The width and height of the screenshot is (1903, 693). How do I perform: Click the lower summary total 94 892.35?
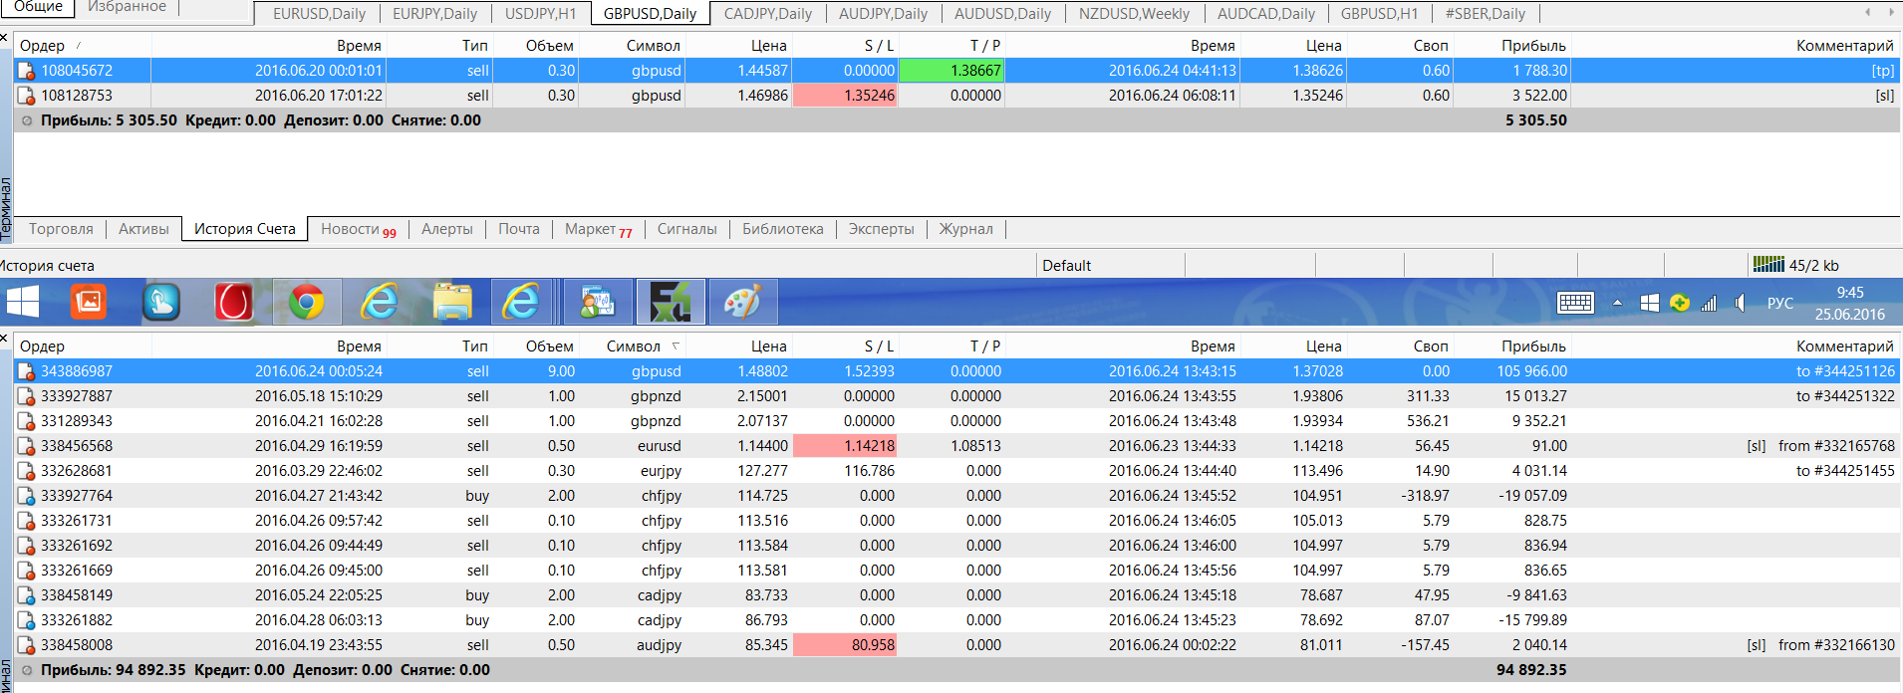point(1531,670)
